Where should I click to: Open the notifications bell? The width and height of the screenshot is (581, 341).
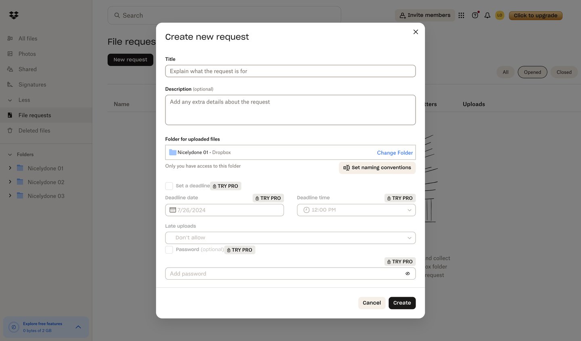click(487, 15)
